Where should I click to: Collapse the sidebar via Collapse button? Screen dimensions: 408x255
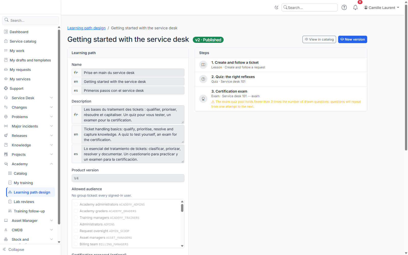coord(14,250)
